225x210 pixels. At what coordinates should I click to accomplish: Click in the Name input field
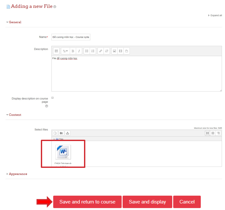click(x=71, y=37)
